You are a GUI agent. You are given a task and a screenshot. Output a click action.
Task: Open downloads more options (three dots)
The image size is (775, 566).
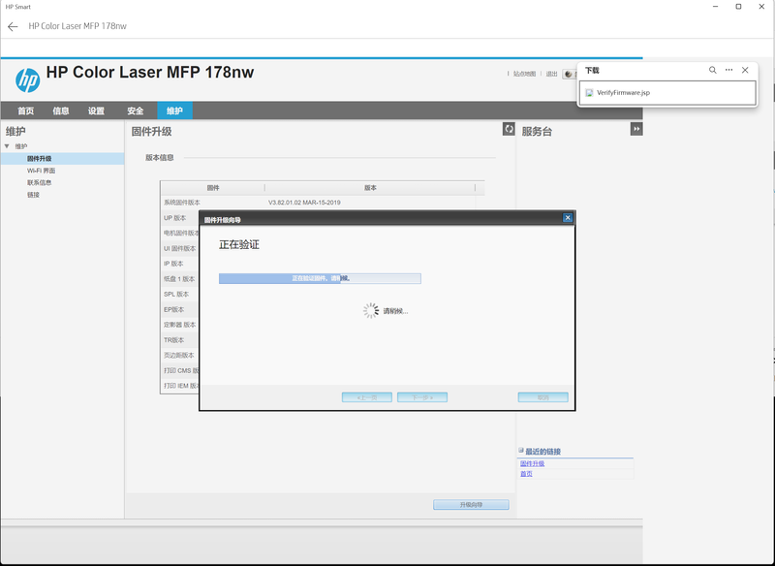[728, 70]
